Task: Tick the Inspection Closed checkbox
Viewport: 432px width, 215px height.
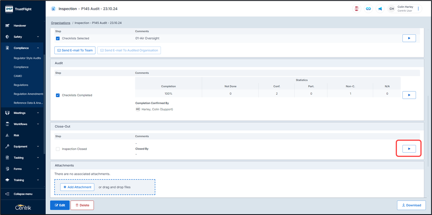Action: pos(58,149)
